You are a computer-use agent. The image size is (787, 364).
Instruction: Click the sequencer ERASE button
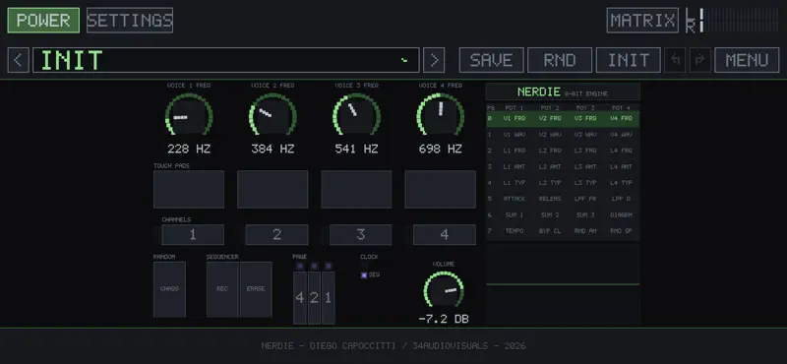click(x=256, y=289)
